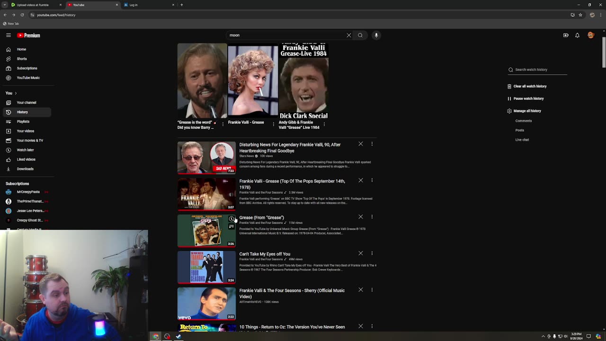The height and width of the screenshot is (341, 606).
Task: Remove Disturbing News video from history
Action: (361, 144)
